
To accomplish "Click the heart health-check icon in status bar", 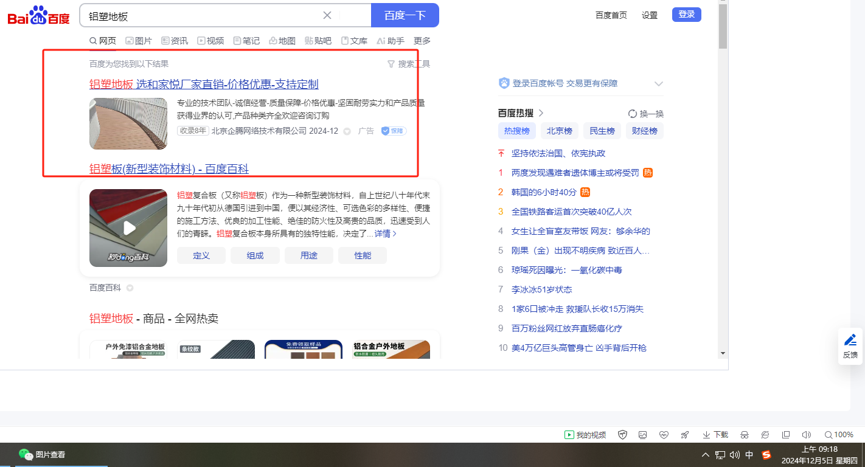I will click(x=664, y=435).
